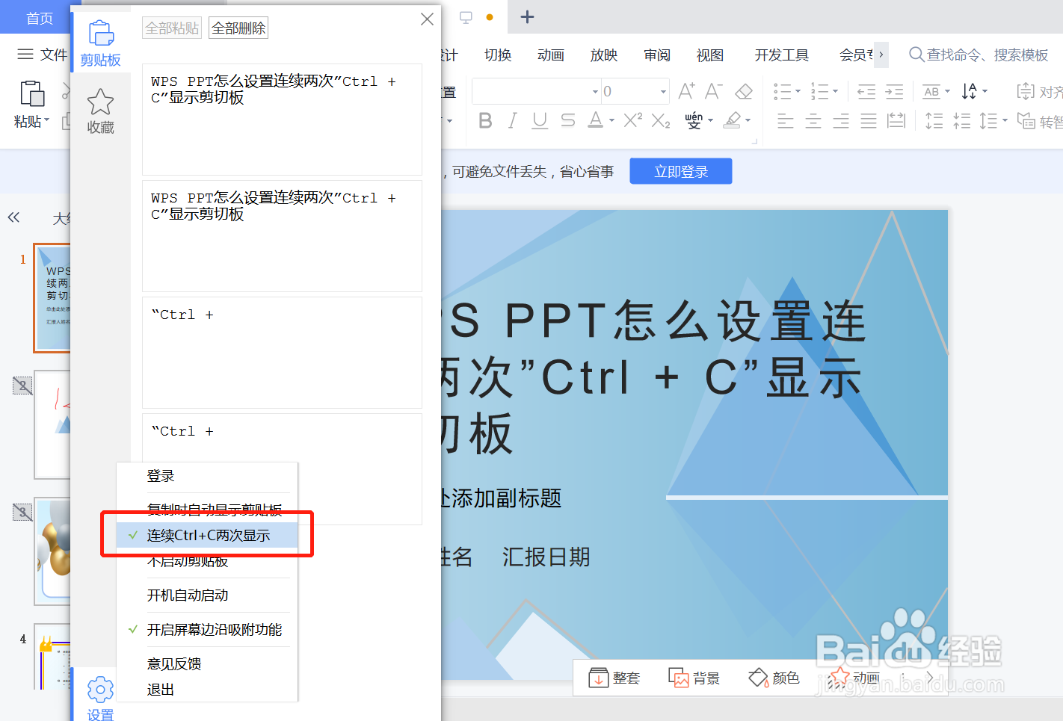
Task: Open the 文件 file menu
Action: click(x=43, y=55)
